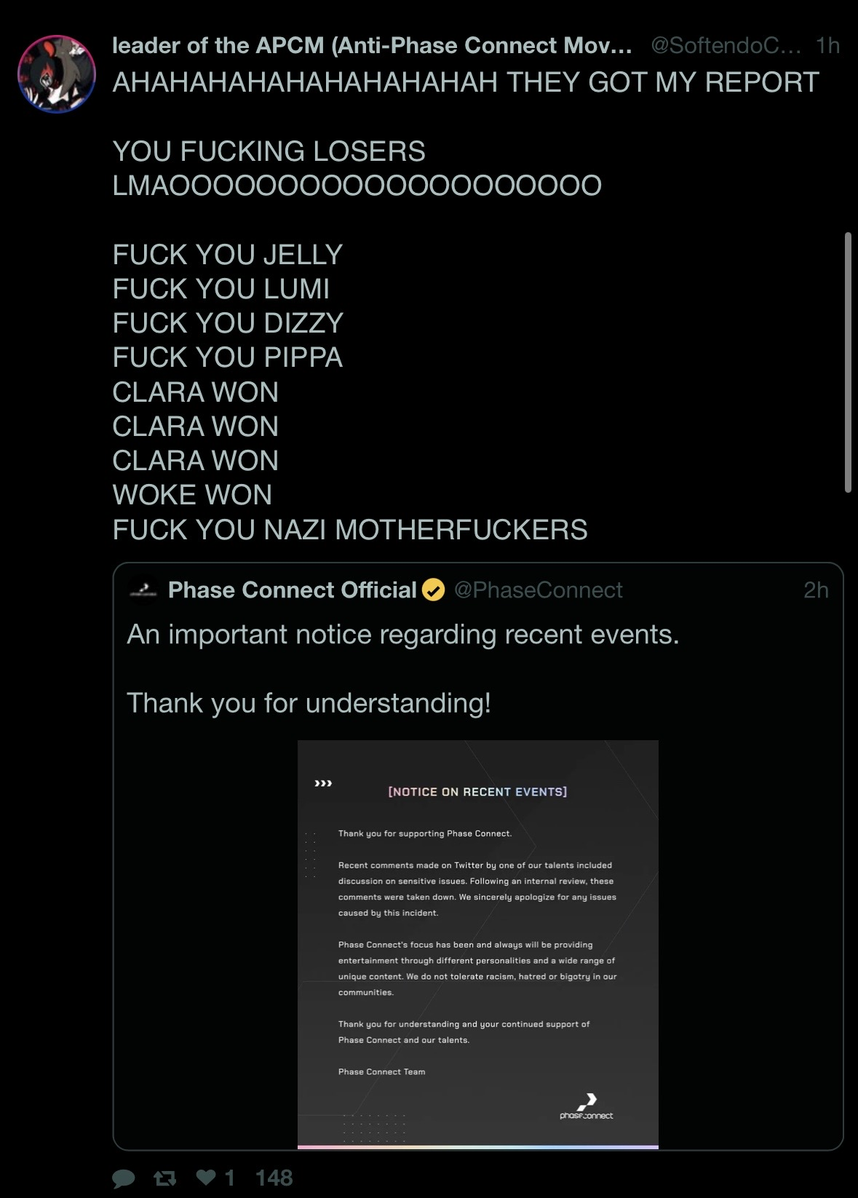
Task: Click the triple chevron mark in the notice image
Action: [x=323, y=783]
